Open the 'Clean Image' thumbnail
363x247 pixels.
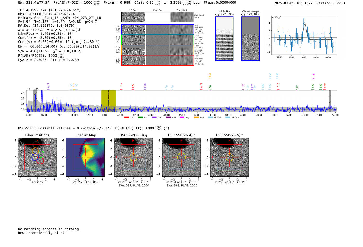pyautogui.click(x=250, y=39)
